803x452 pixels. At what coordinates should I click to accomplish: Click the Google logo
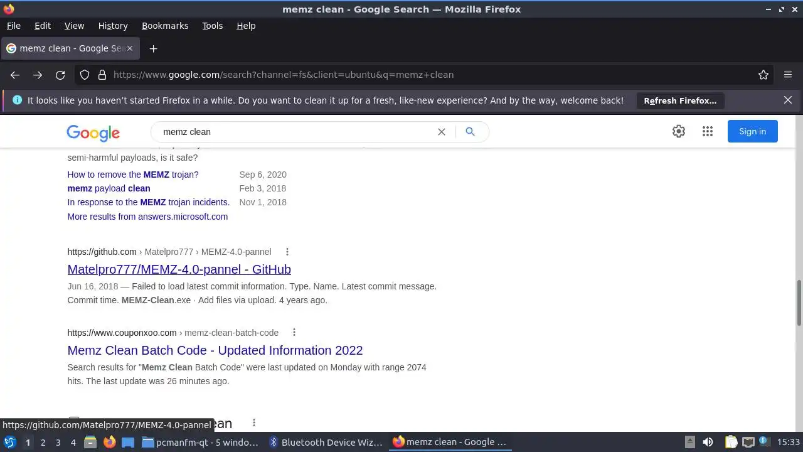click(93, 132)
